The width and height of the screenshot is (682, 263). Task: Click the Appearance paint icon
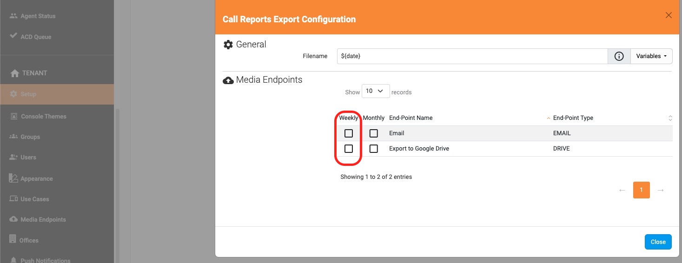click(x=13, y=178)
